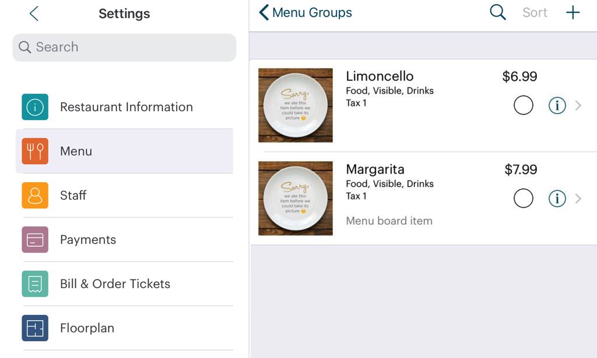Go back to Menu Groups

tap(305, 12)
